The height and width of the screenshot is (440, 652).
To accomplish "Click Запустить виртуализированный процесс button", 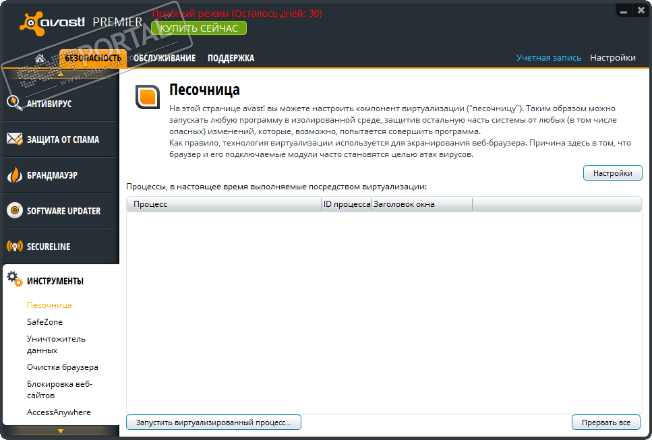I will pyautogui.click(x=213, y=422).
